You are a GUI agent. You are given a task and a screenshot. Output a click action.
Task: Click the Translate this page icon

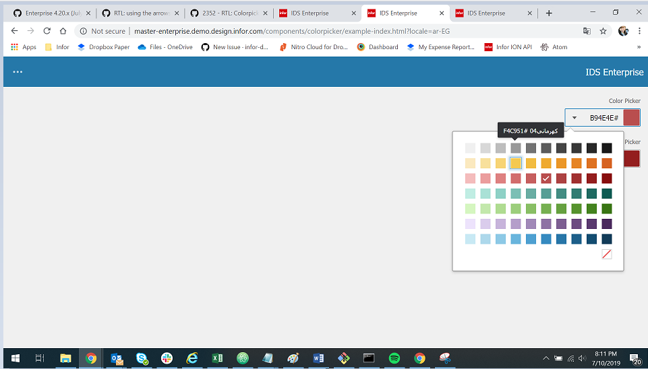587,31
